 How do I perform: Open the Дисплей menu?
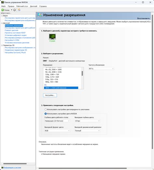33,6
